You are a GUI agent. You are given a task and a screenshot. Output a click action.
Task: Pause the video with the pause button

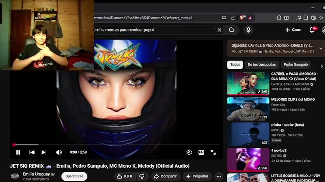pyautogui.click(x=18, y=152)
